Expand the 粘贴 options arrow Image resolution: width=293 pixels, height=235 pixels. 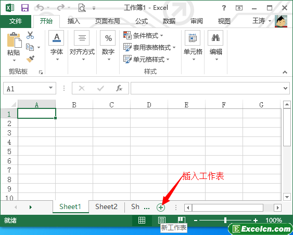coord(14,60)
